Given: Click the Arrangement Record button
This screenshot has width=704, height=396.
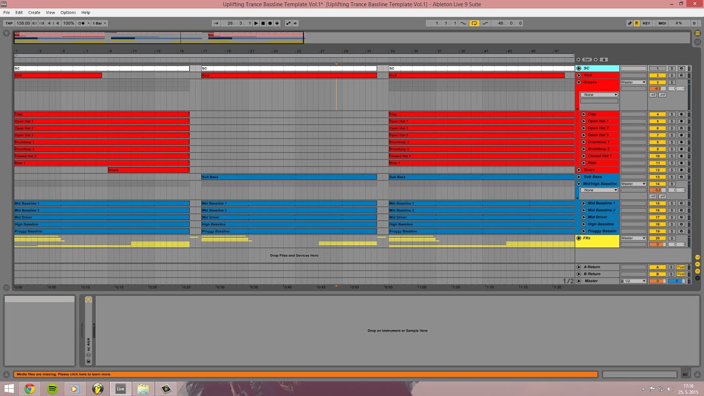Looking at the screenshot, I should [x=270, y=23].
